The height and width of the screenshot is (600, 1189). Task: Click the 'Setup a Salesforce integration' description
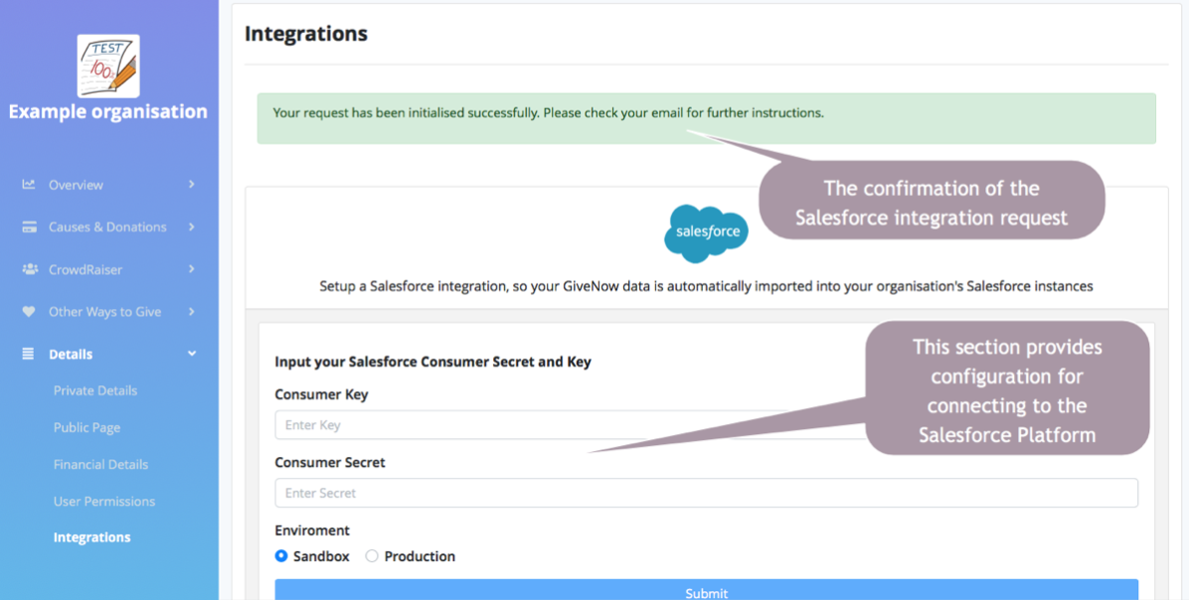pyautogui.click(x=706, y=286)
